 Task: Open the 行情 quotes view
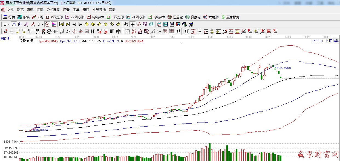[x=9, y=17]
